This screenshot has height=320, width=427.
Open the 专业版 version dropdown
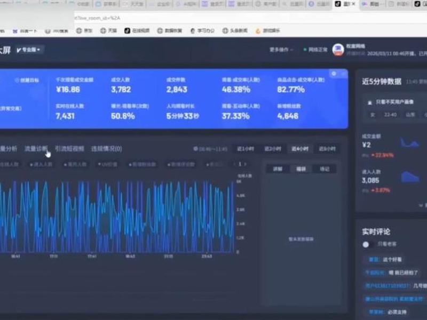pos(29,50)
